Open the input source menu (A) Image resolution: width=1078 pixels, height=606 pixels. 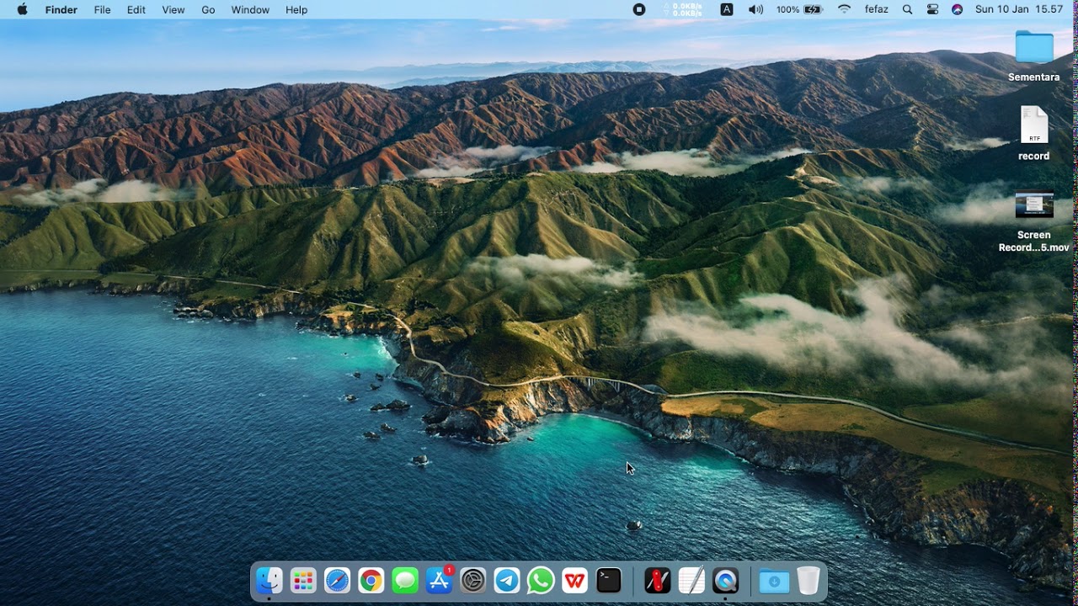[x=727, y=9]
